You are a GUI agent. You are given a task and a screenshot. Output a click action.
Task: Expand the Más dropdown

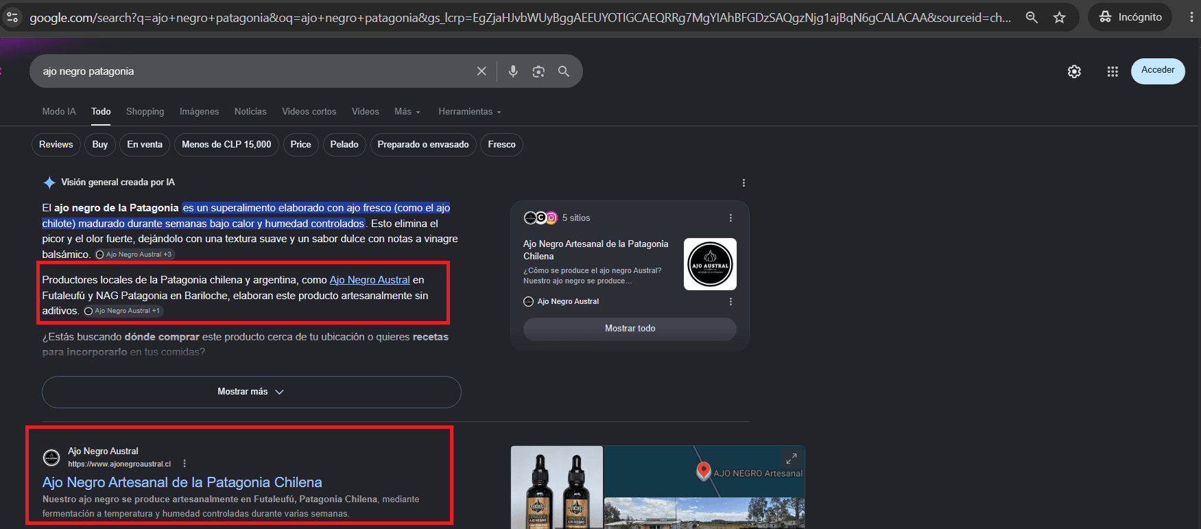(407, 111)
